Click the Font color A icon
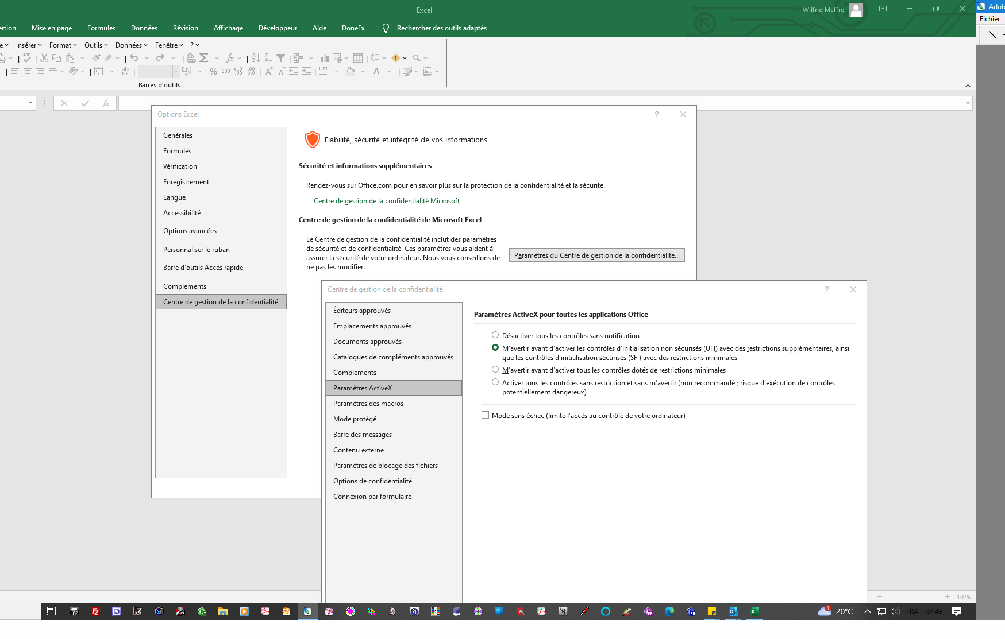This screenshot has width=1005, height=639. (376, 72)
